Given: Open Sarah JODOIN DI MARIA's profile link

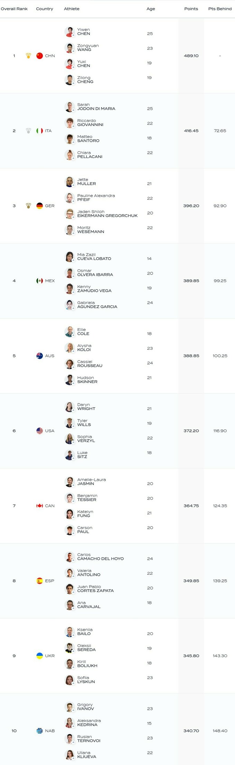Looking at the screenshot, I should click(x=96, y=106).
